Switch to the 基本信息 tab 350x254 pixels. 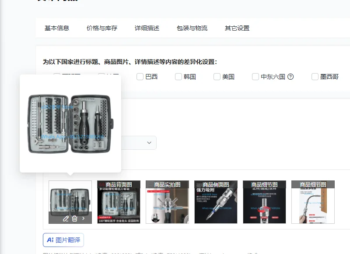[57, 28]
